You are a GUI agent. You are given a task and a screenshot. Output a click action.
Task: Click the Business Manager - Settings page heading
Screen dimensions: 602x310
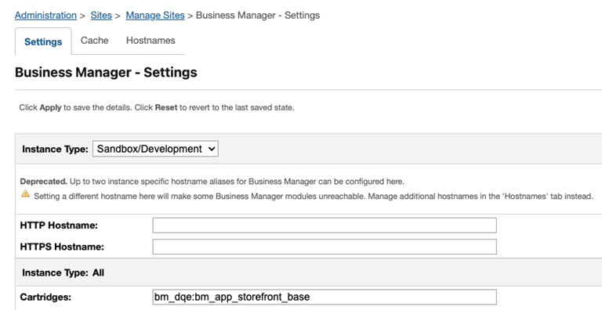tap(106, 72)
